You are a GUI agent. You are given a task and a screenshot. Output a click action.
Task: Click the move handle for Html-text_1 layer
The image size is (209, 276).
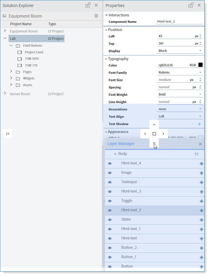pos(201,229)
